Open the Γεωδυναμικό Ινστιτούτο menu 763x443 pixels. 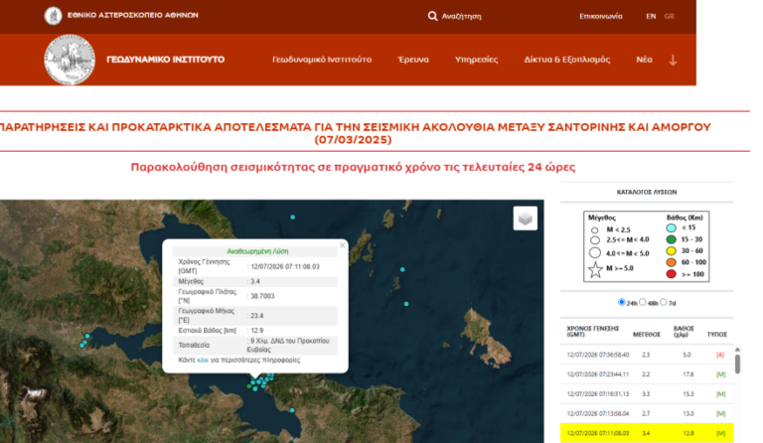click(322, 60)
